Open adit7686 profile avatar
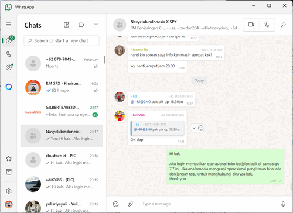293x213 pixels. (33, 184)
